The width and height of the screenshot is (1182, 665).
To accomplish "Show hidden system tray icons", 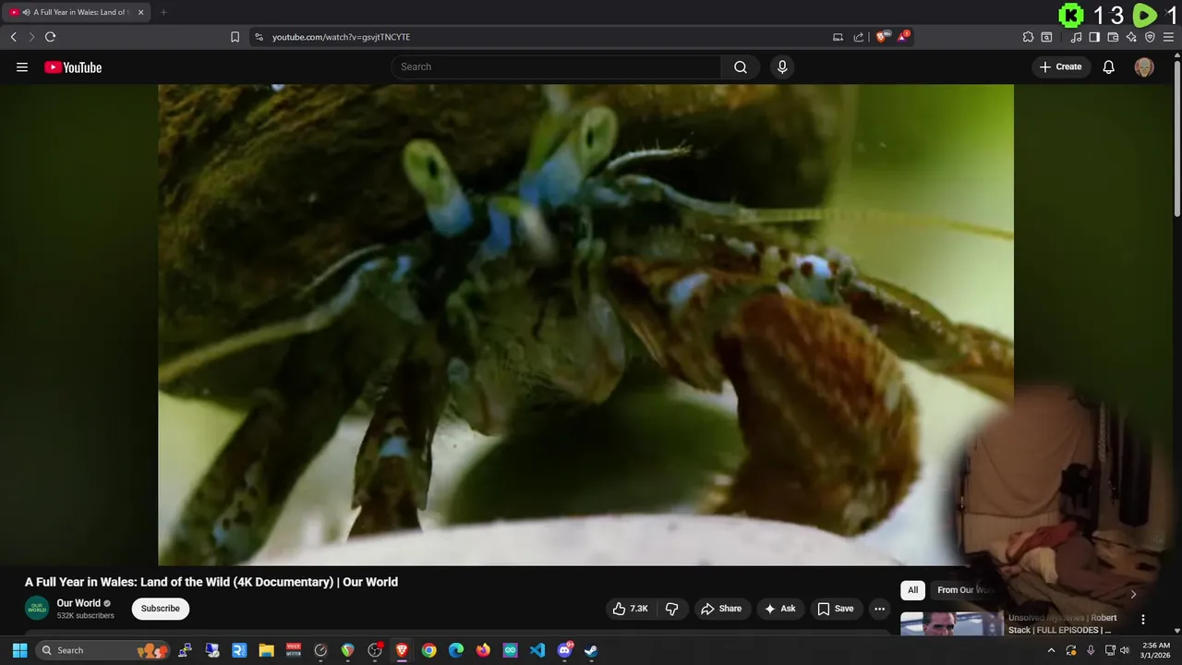I will coord(1051,650).
